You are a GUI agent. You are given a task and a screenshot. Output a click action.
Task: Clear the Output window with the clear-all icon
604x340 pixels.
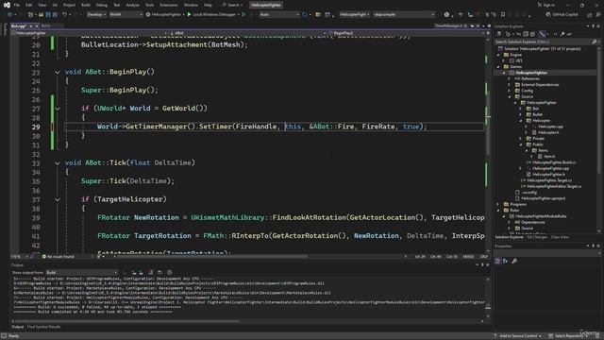click(x=150, y=273)
